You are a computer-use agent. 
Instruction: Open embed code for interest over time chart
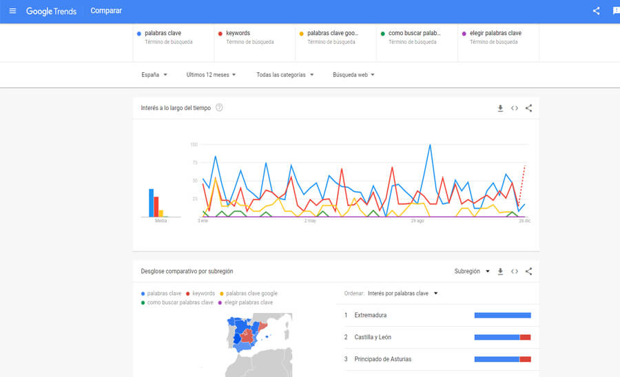[x=515, y=108]
